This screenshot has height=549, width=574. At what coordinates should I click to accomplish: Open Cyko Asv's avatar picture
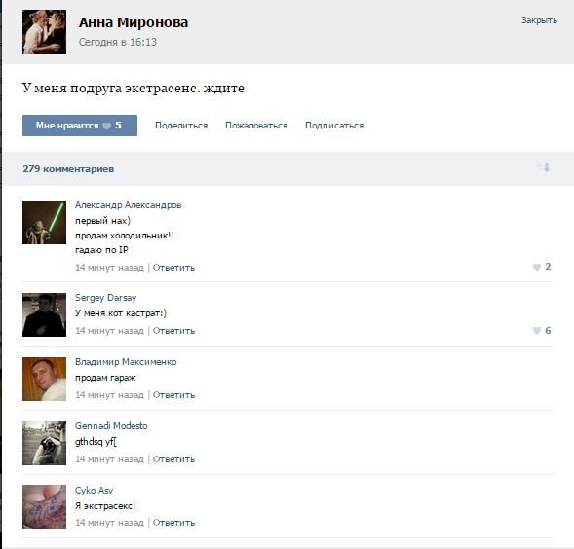tap(44, 506)
